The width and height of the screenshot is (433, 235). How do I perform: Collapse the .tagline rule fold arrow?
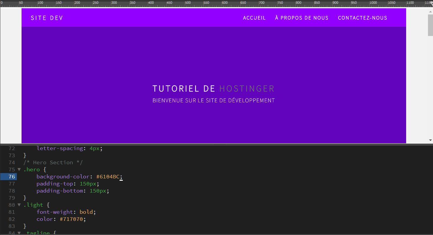19,233
